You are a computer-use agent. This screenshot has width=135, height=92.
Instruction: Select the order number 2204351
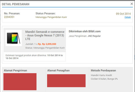[9, 17]
